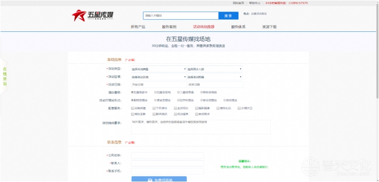Choose 宴会式摆放 seating layout

[201, 100]
